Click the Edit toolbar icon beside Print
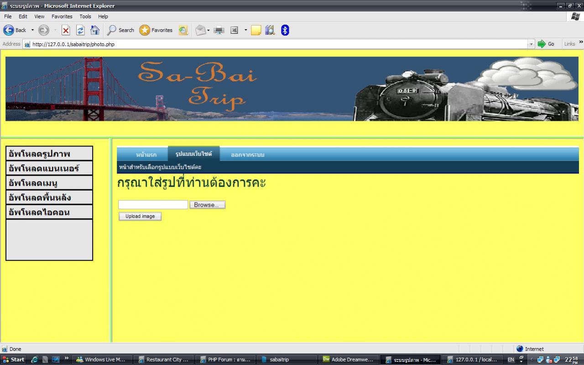Viewport: 584px width, 365px height. click(234, 30)
